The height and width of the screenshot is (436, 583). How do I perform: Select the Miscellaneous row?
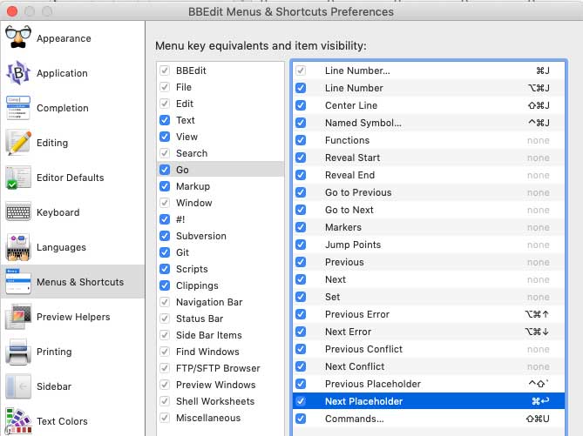(220, 418)
